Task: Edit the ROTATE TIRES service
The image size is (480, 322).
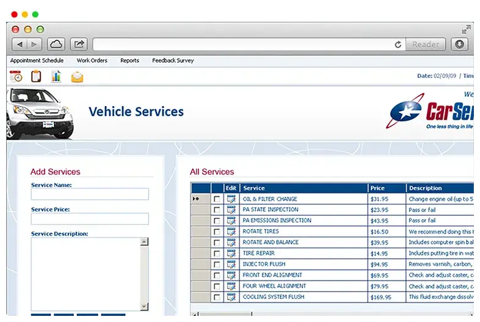Action: pos(231,232)
